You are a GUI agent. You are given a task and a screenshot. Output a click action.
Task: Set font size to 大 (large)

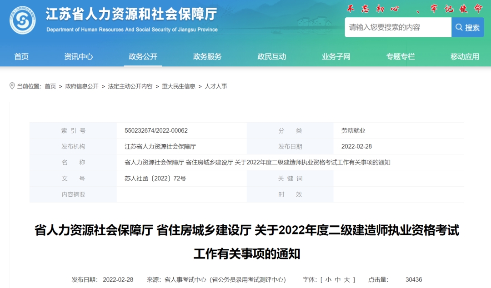(347, 280)
